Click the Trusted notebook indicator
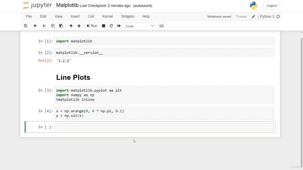 (x=241, y=17)
